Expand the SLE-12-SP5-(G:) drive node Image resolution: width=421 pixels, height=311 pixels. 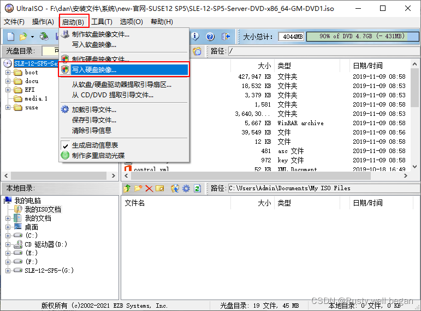(x=8, y=271)
